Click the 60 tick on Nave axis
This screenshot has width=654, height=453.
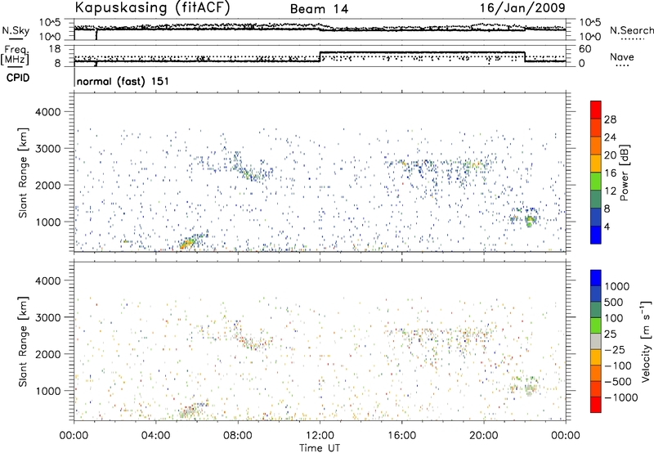tap(585, 49)
